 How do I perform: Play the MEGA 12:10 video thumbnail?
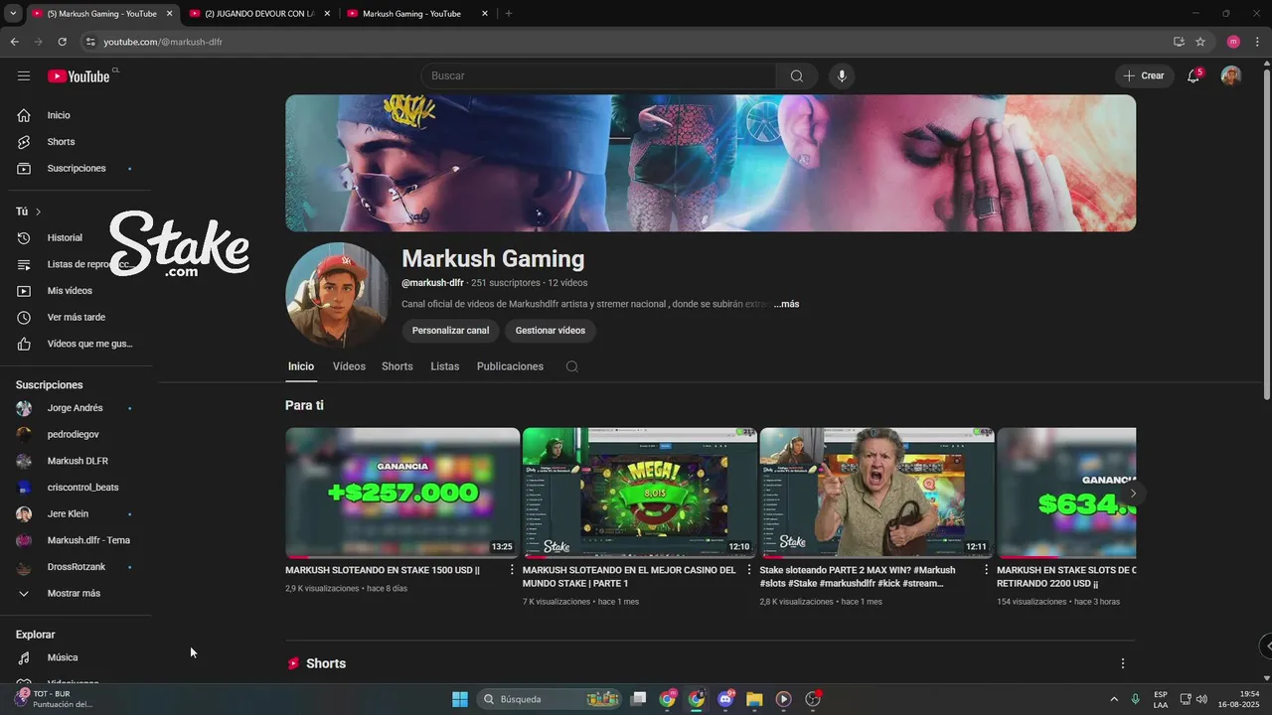tap(640, 493)
